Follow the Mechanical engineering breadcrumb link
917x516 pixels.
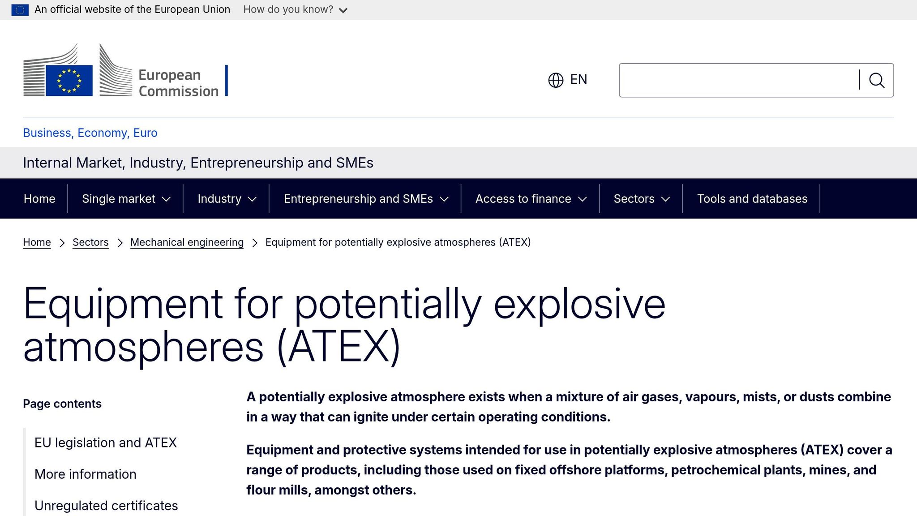click(x=187, y=242)
